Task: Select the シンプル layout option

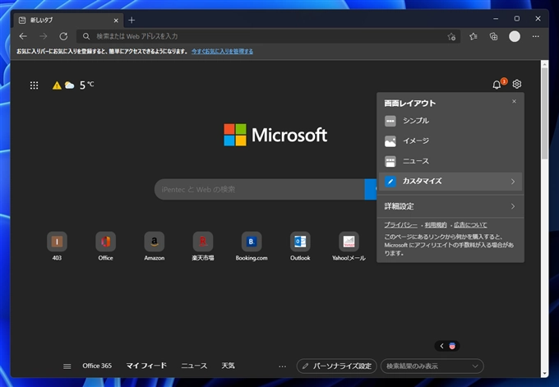Action: [415, 121]
